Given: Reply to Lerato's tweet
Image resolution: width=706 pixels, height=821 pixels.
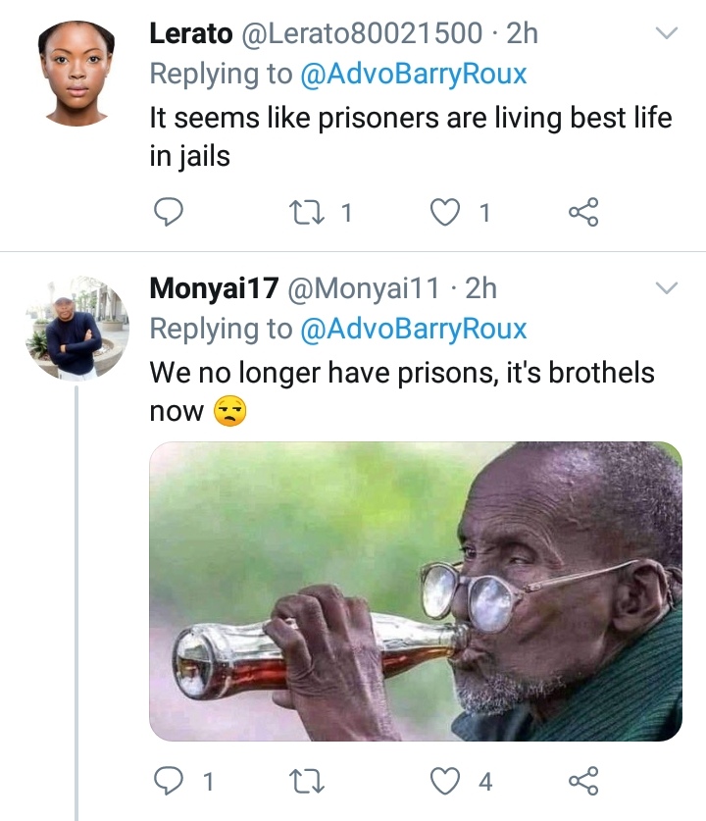Looking at the screenshot, I should 170,212.
